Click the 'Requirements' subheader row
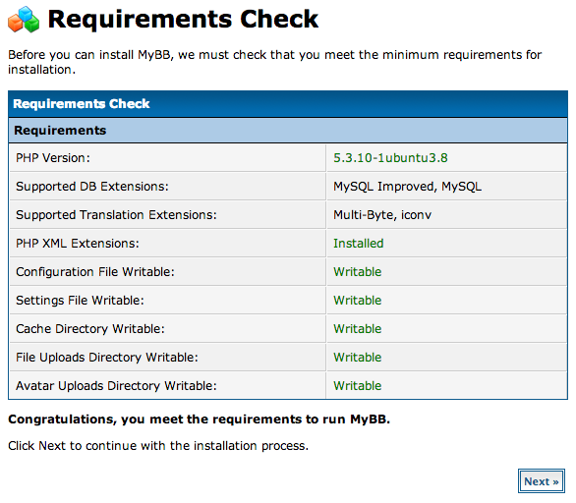This screenshot has width=576, height=503. [x=288, y=131]
